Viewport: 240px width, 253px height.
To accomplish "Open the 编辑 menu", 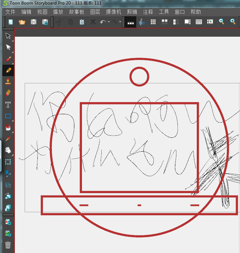I will click(x=26, y=12).
